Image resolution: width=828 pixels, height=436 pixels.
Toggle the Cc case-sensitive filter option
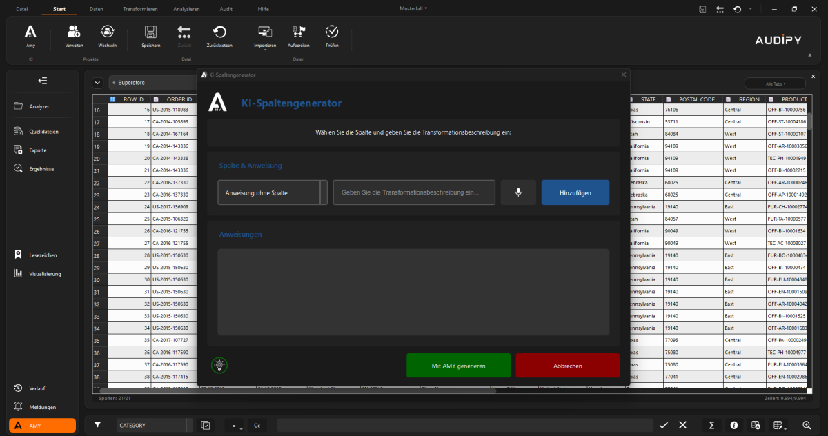pyautogui.click(x=257, y=426)
